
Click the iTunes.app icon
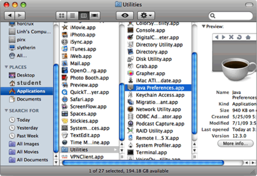click(x=65, y=49)
